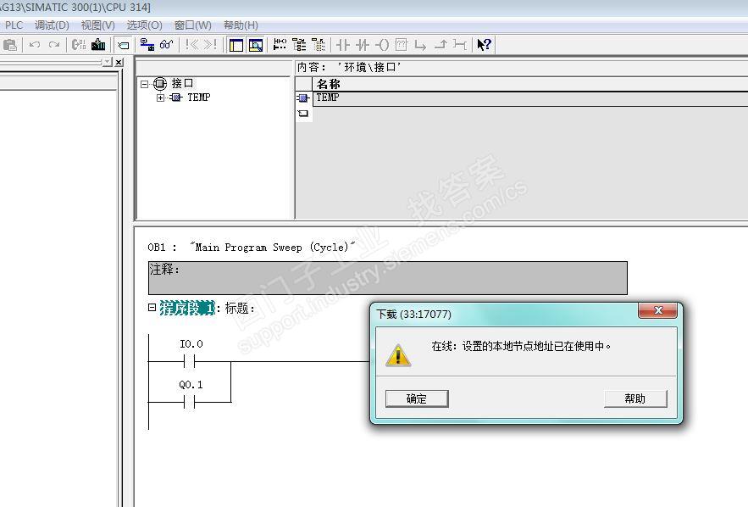The width and height of the screenshot is (748, 507).
Task: Select the Q0.1 contact address
Action: (x=191, y=384)
